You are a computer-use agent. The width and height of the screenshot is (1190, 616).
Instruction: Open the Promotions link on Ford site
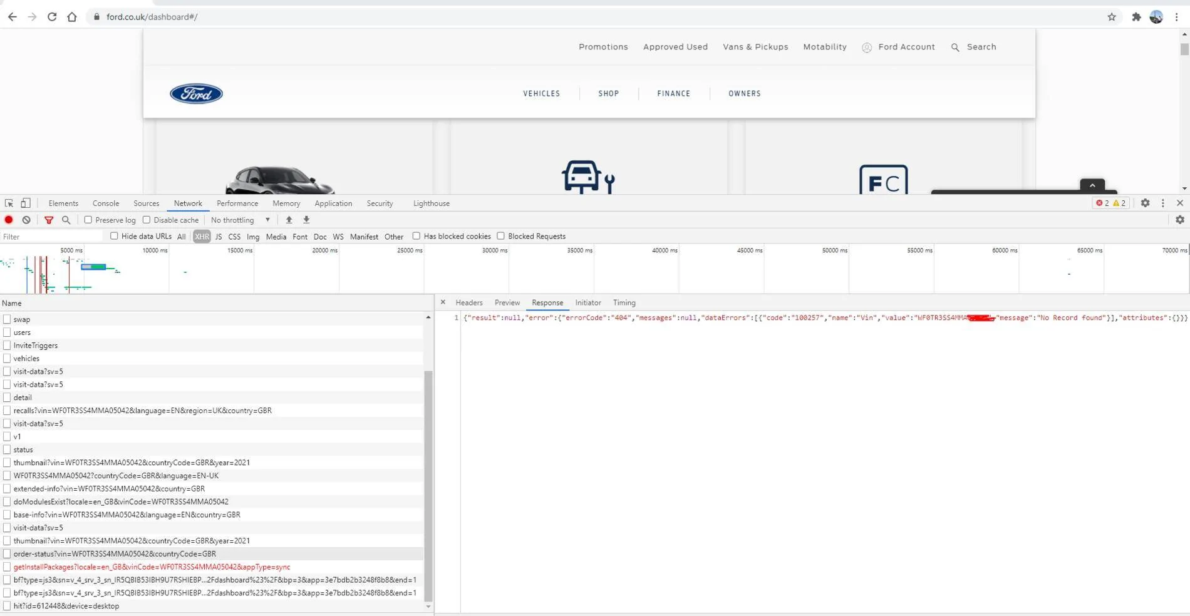(603, 47)
